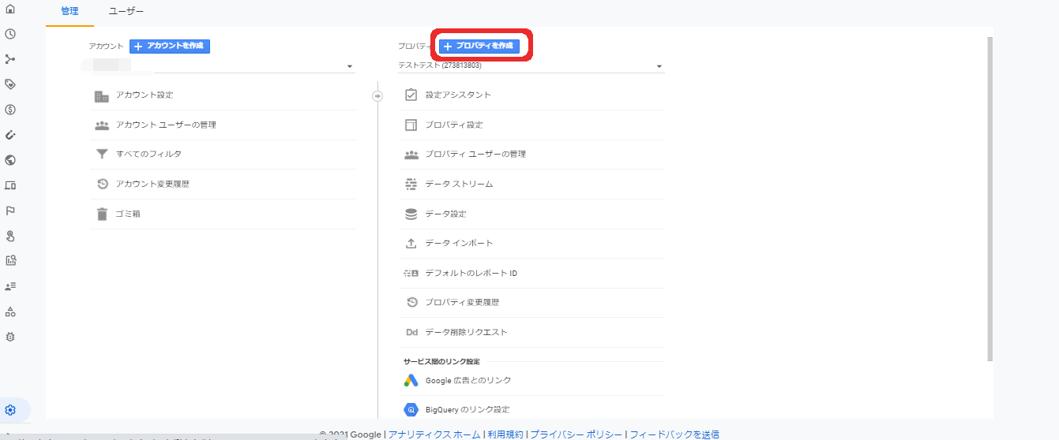
Task: Click streams icon beside データ ストリーム
Action: [411, 184]
